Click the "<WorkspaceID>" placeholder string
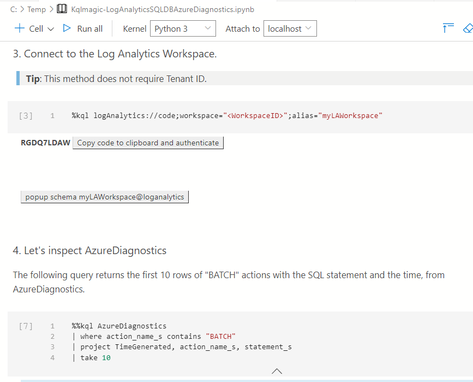 click(255, 116)
